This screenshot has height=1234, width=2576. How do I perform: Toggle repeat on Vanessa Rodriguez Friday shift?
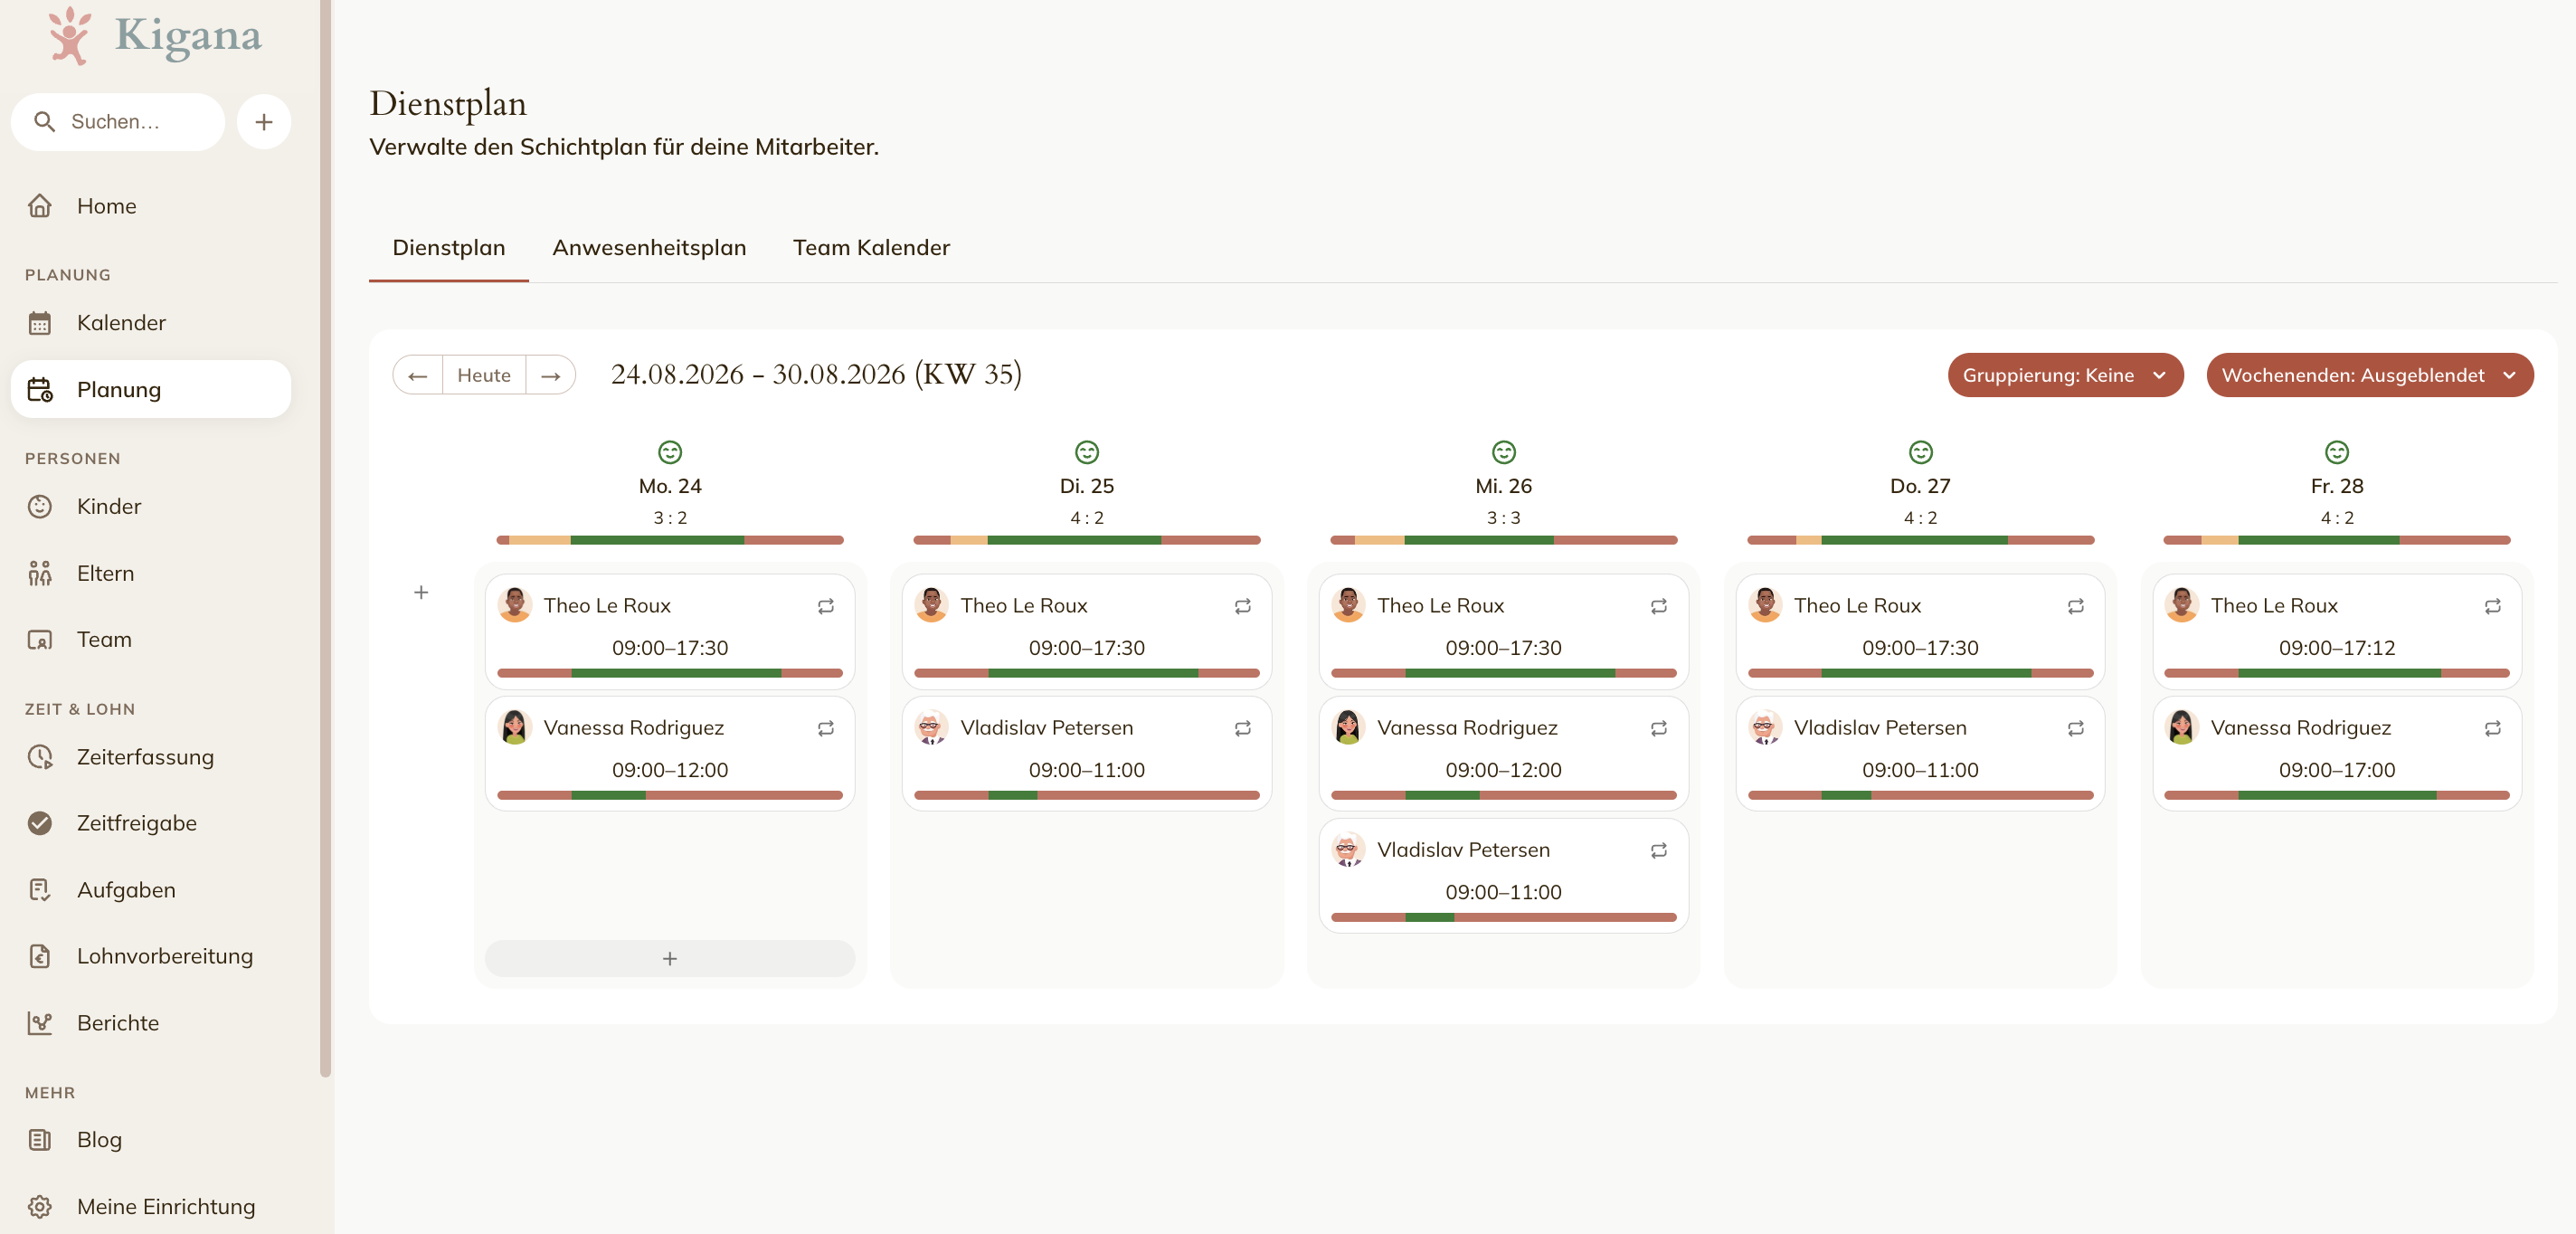2492,728
